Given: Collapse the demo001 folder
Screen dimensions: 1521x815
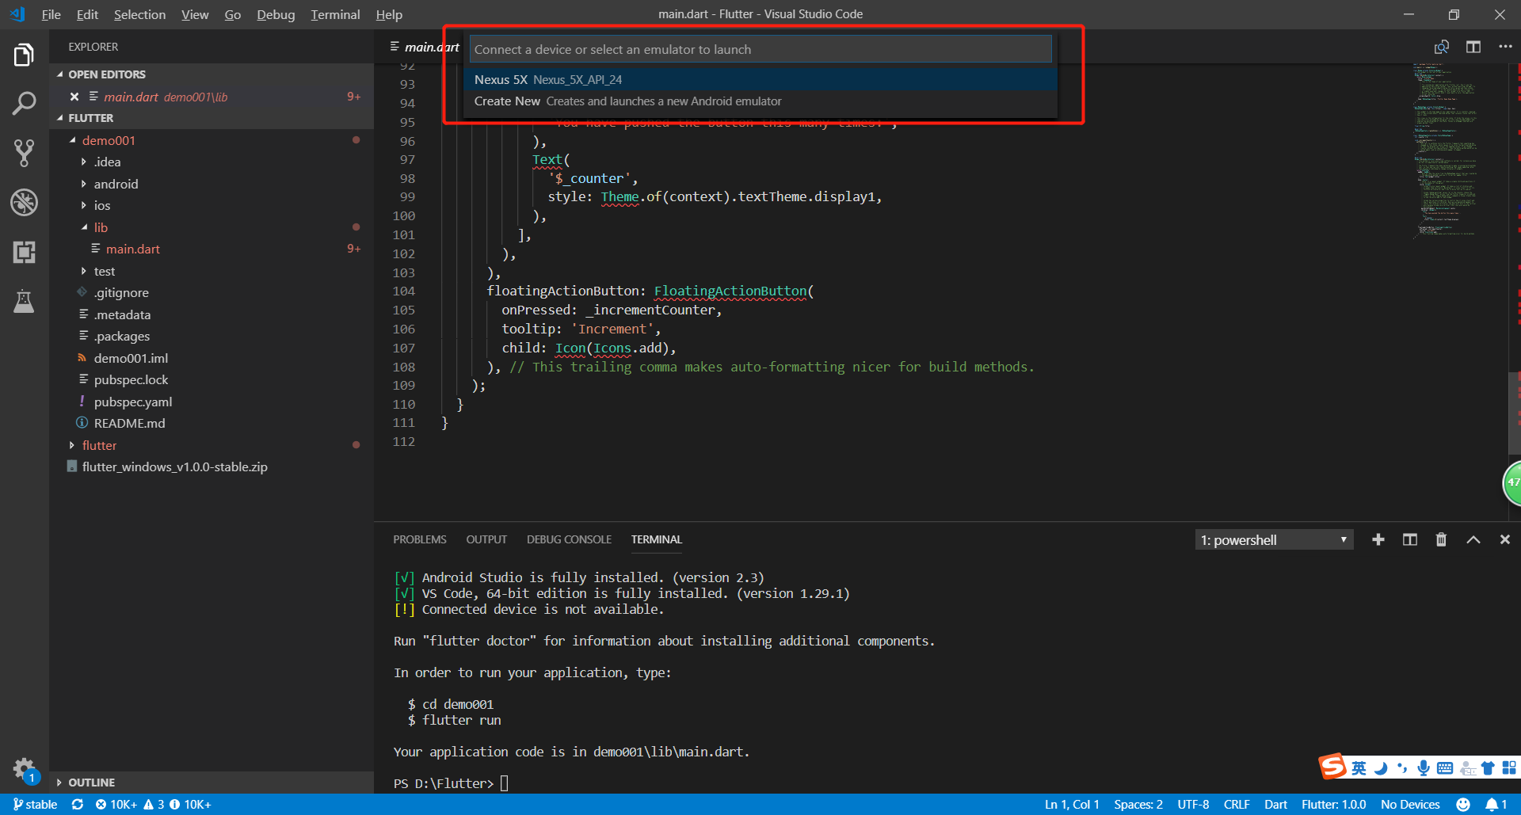Looking at the screenshot, I should pos(73,140).
